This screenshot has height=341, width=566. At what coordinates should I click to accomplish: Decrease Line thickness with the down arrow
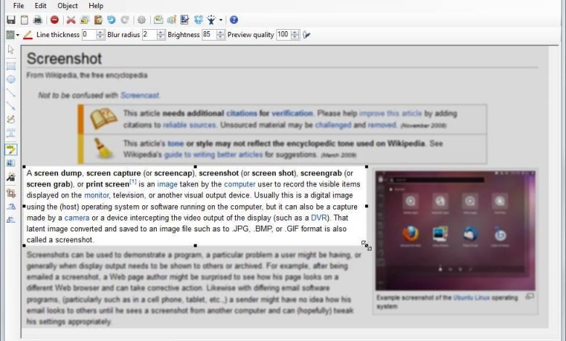pyautogui.click(x=101, y=37)
